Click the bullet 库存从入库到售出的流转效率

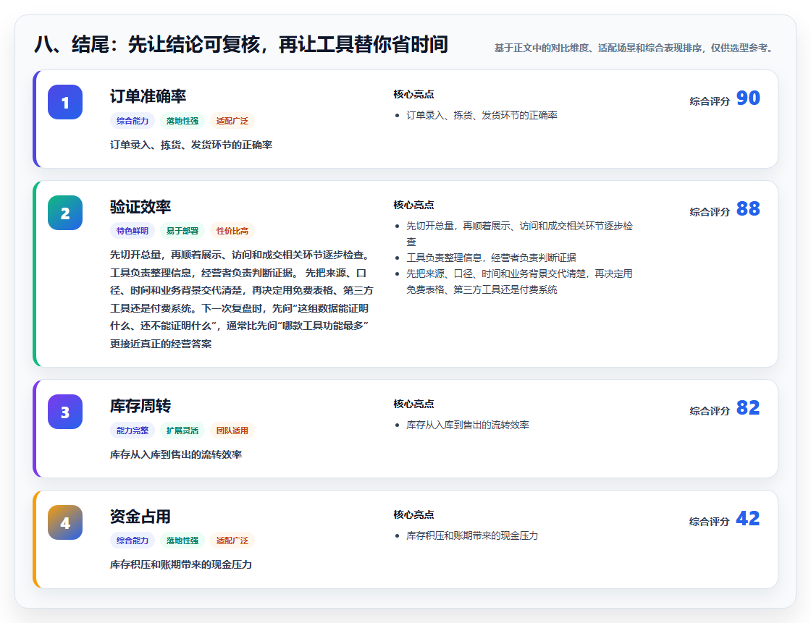tap(468, 425)
